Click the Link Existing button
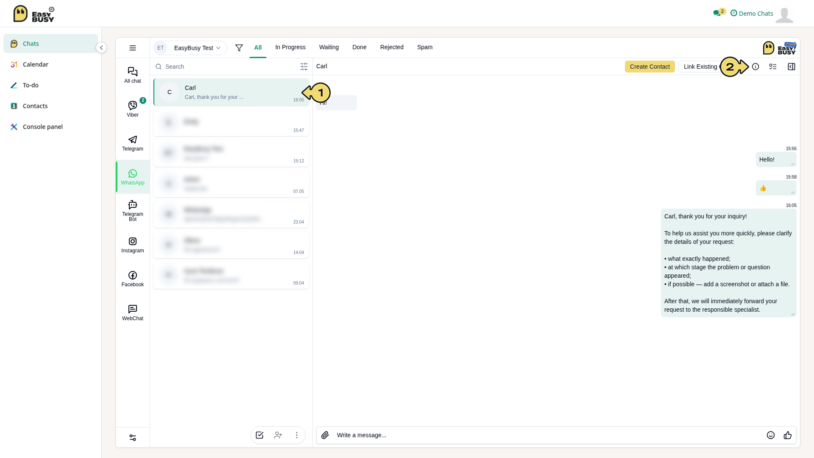The width and height of the screenshot is (814, 458). point(700,67)
